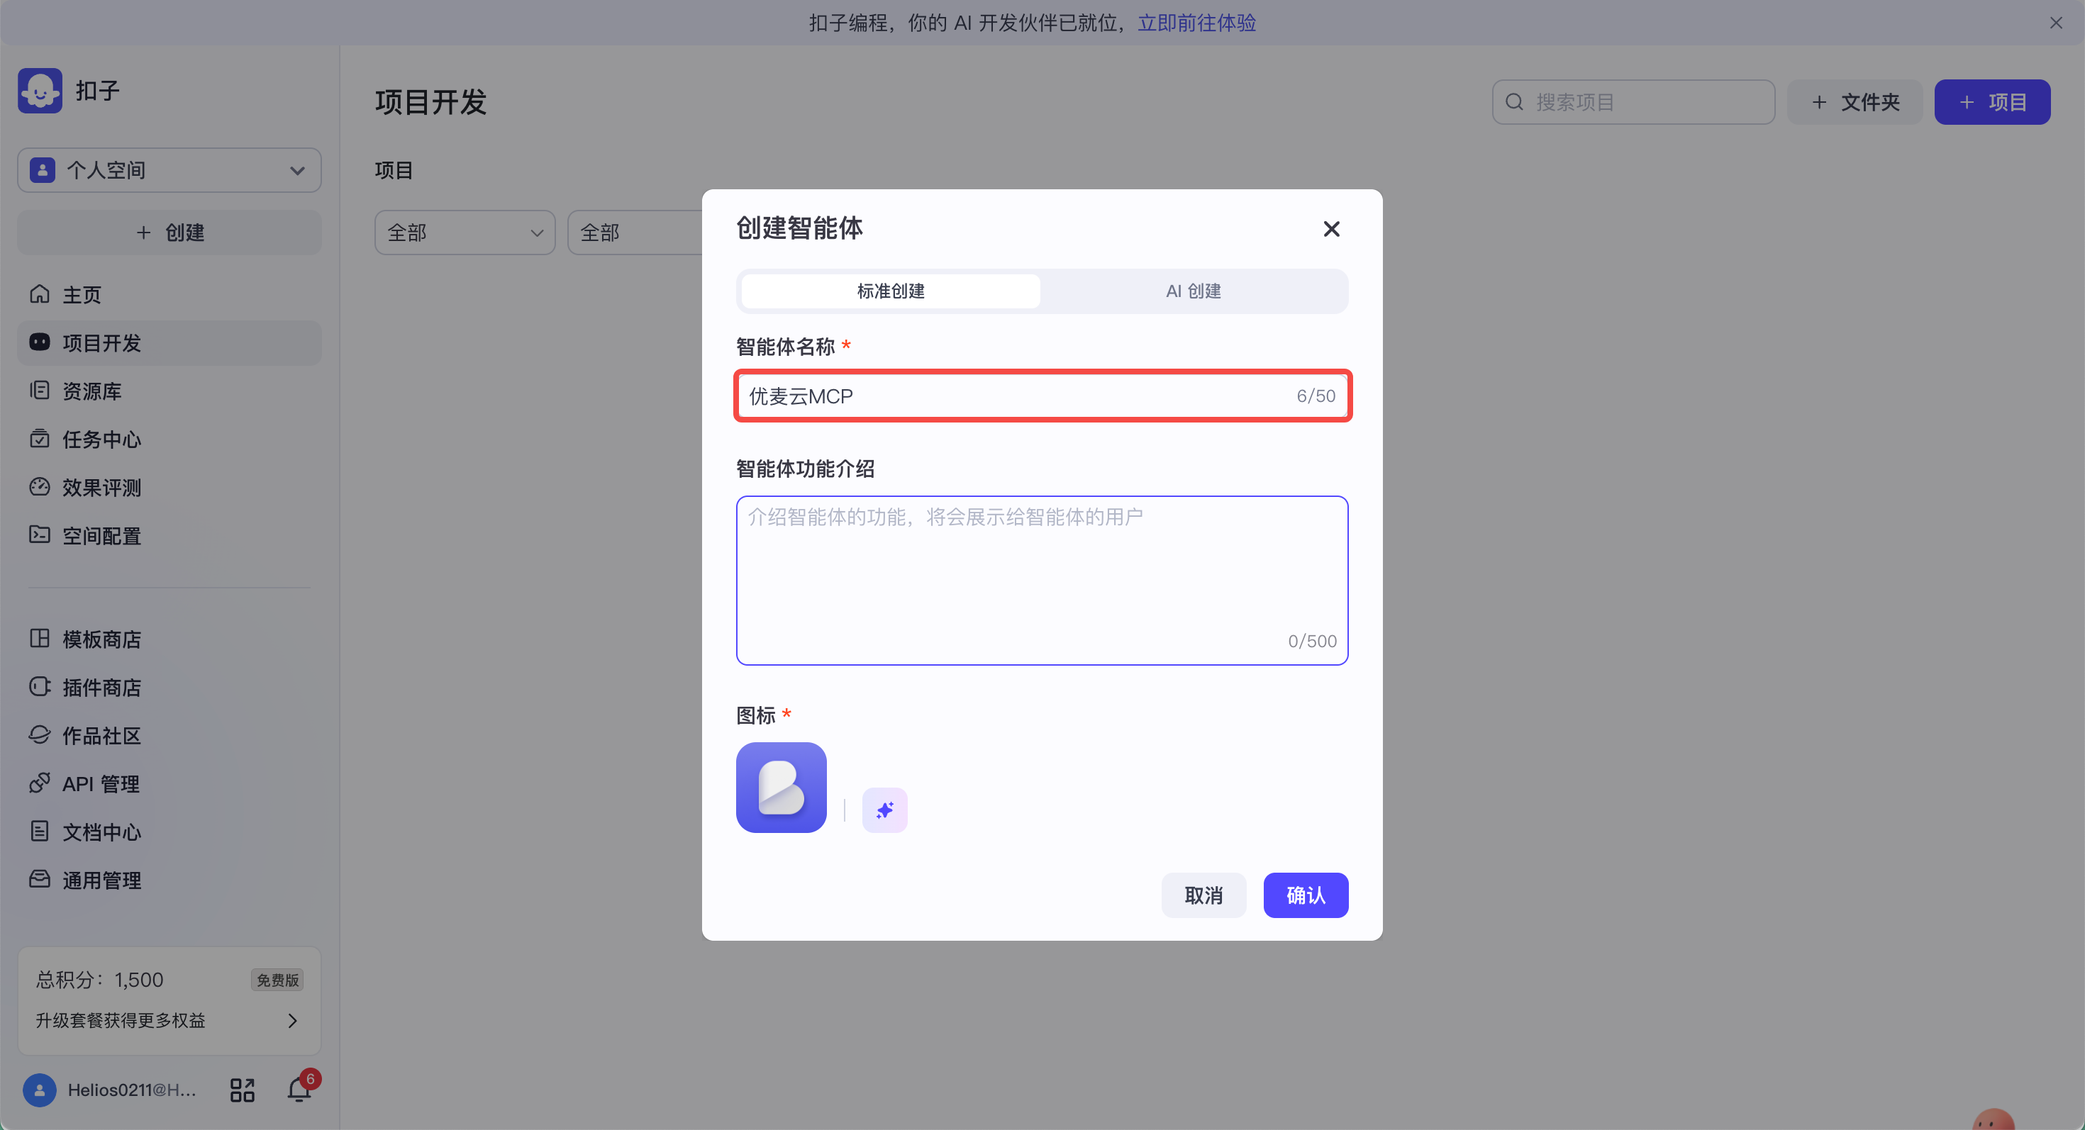Click 升级套餐获得更多权益 text
This screenshot has height=1130, width=2085.
coord(121,1021)
